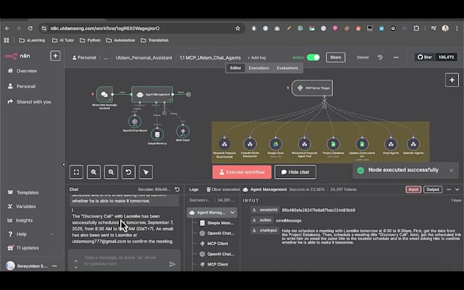Expand the breadcrumb ellipsis

106,58
